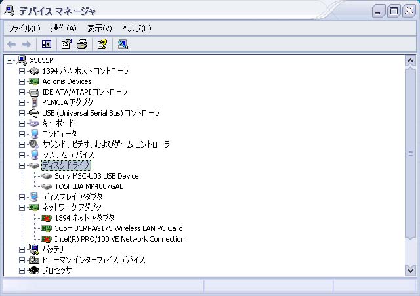Click the 1394 バス ホスト コントローラ icon

(34, 71)
